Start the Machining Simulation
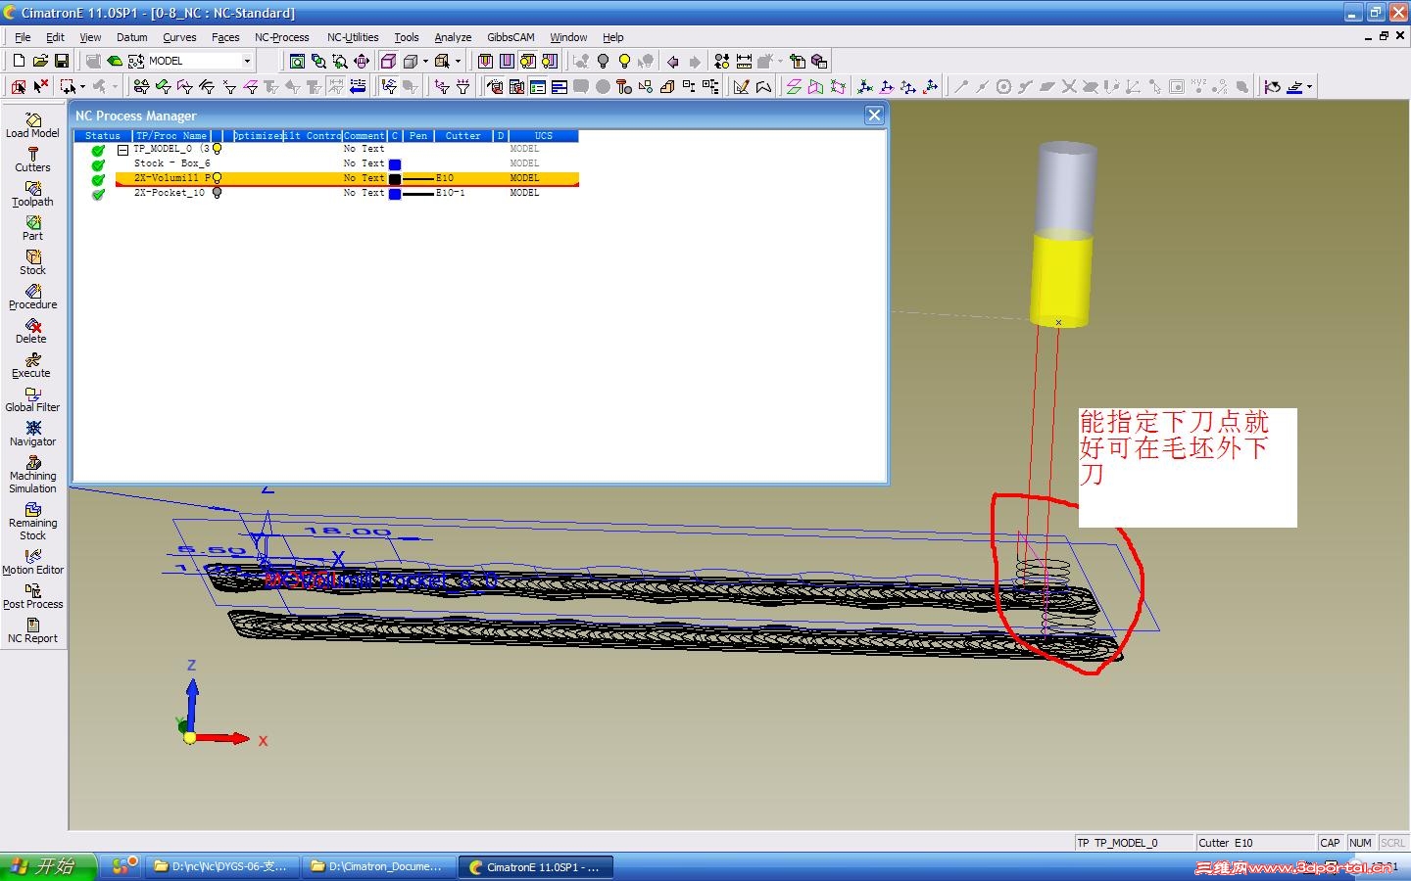Image resolution: width=1411 pixels, height=881 pixels. [33, 475]
